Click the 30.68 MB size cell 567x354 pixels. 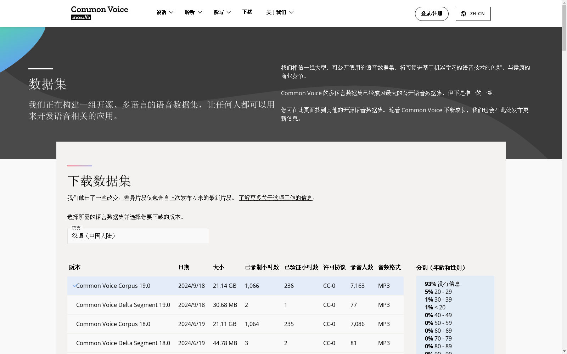tap(225, 305)
